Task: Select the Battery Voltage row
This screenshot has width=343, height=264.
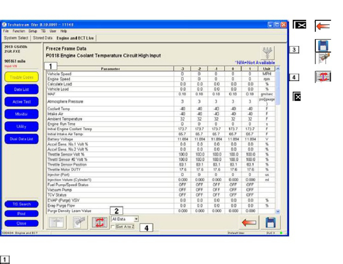Action: pos(161,139)
